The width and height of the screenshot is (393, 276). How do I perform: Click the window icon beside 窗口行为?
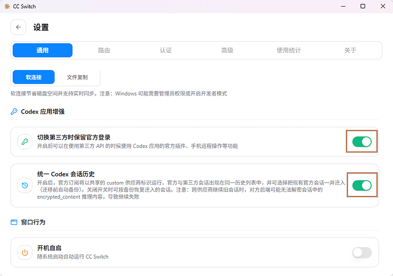pos(14,222)
